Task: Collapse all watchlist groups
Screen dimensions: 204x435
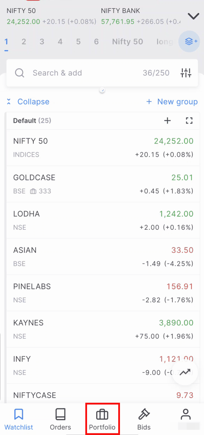Action: click(28, 101)
